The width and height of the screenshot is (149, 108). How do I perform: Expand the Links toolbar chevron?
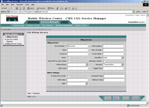tap(148, 11)
